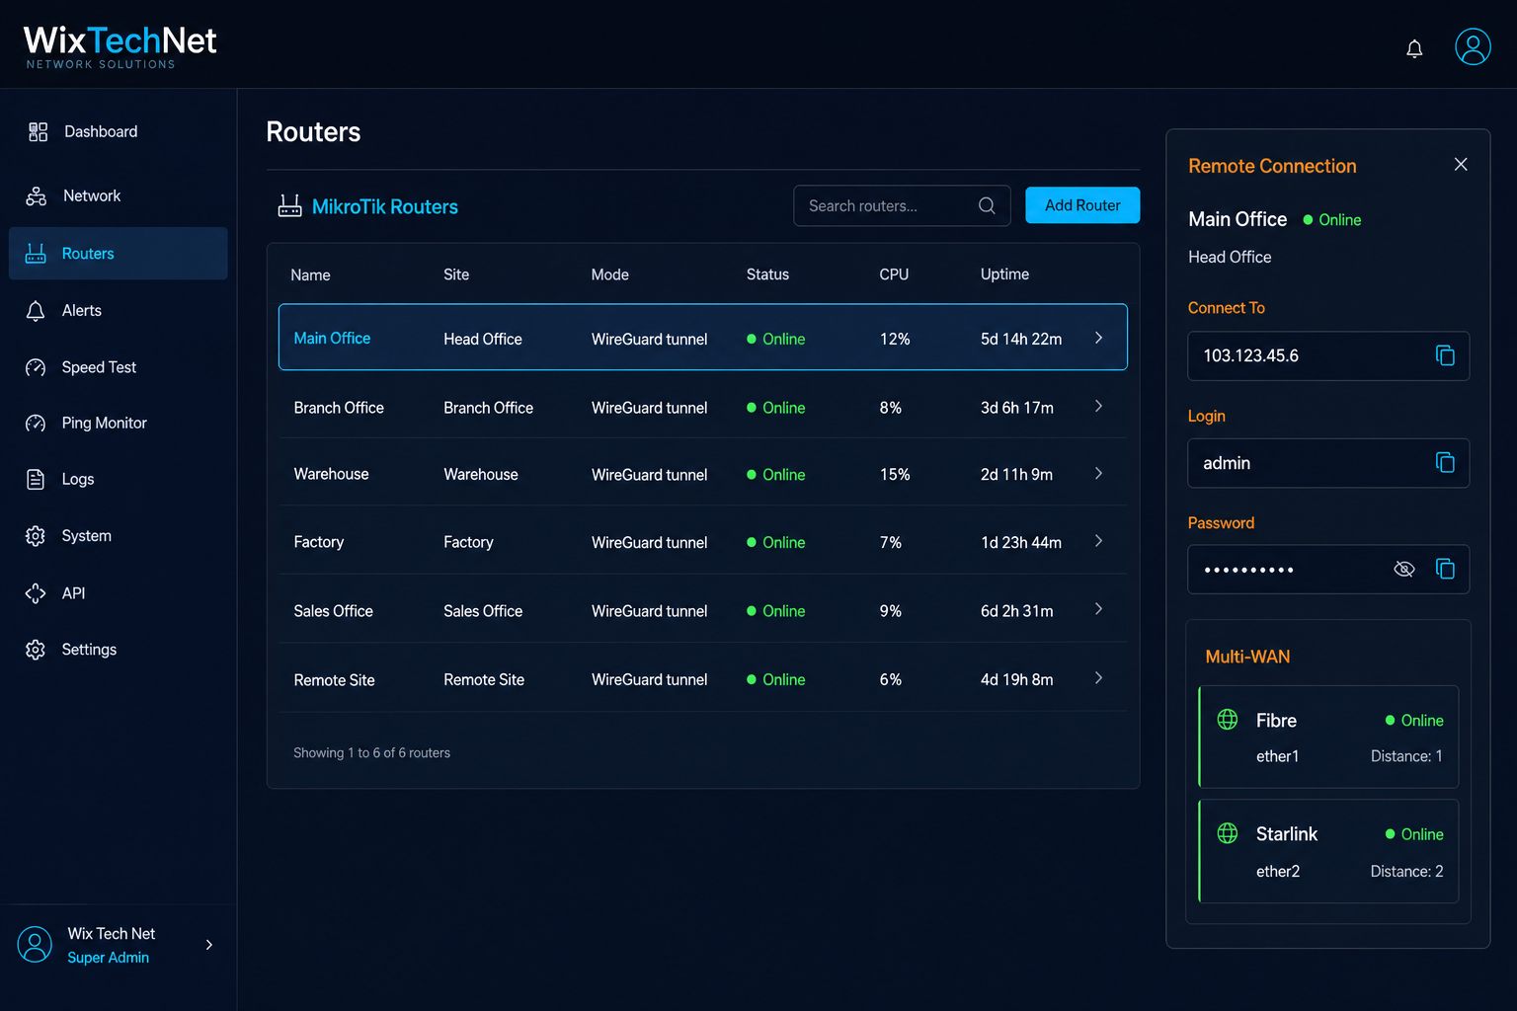The image size is (1517, 1011).
Task: Click the Uptime column header
Action: [x=1004, y=274]
